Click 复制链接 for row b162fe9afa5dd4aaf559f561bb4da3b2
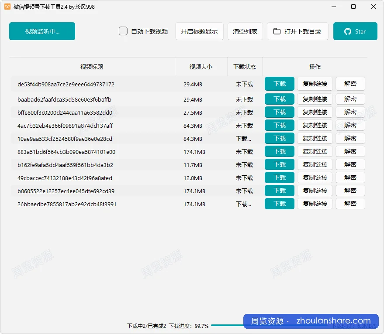384x334 pixels. 315,164
